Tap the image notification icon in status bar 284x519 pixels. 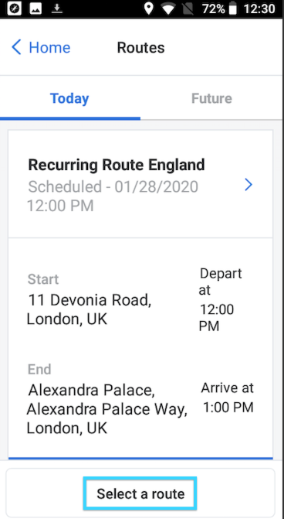[x=35, y=9]
